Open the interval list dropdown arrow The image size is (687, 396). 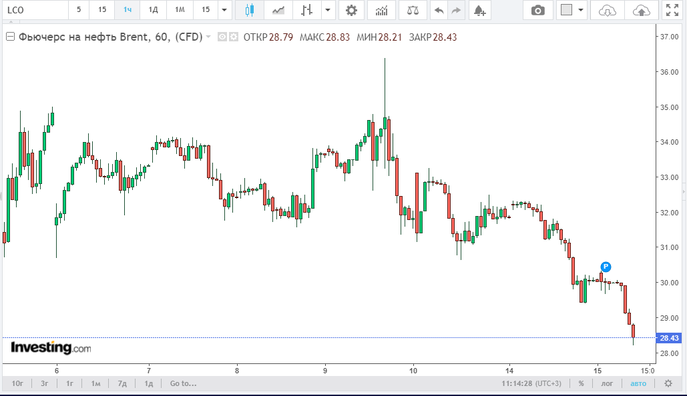click(224, 9)
